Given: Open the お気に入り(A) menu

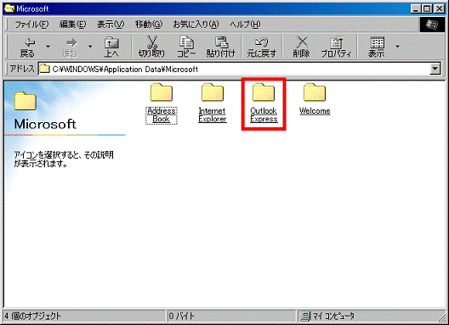Looking at the screenshot, I should 196,25.
